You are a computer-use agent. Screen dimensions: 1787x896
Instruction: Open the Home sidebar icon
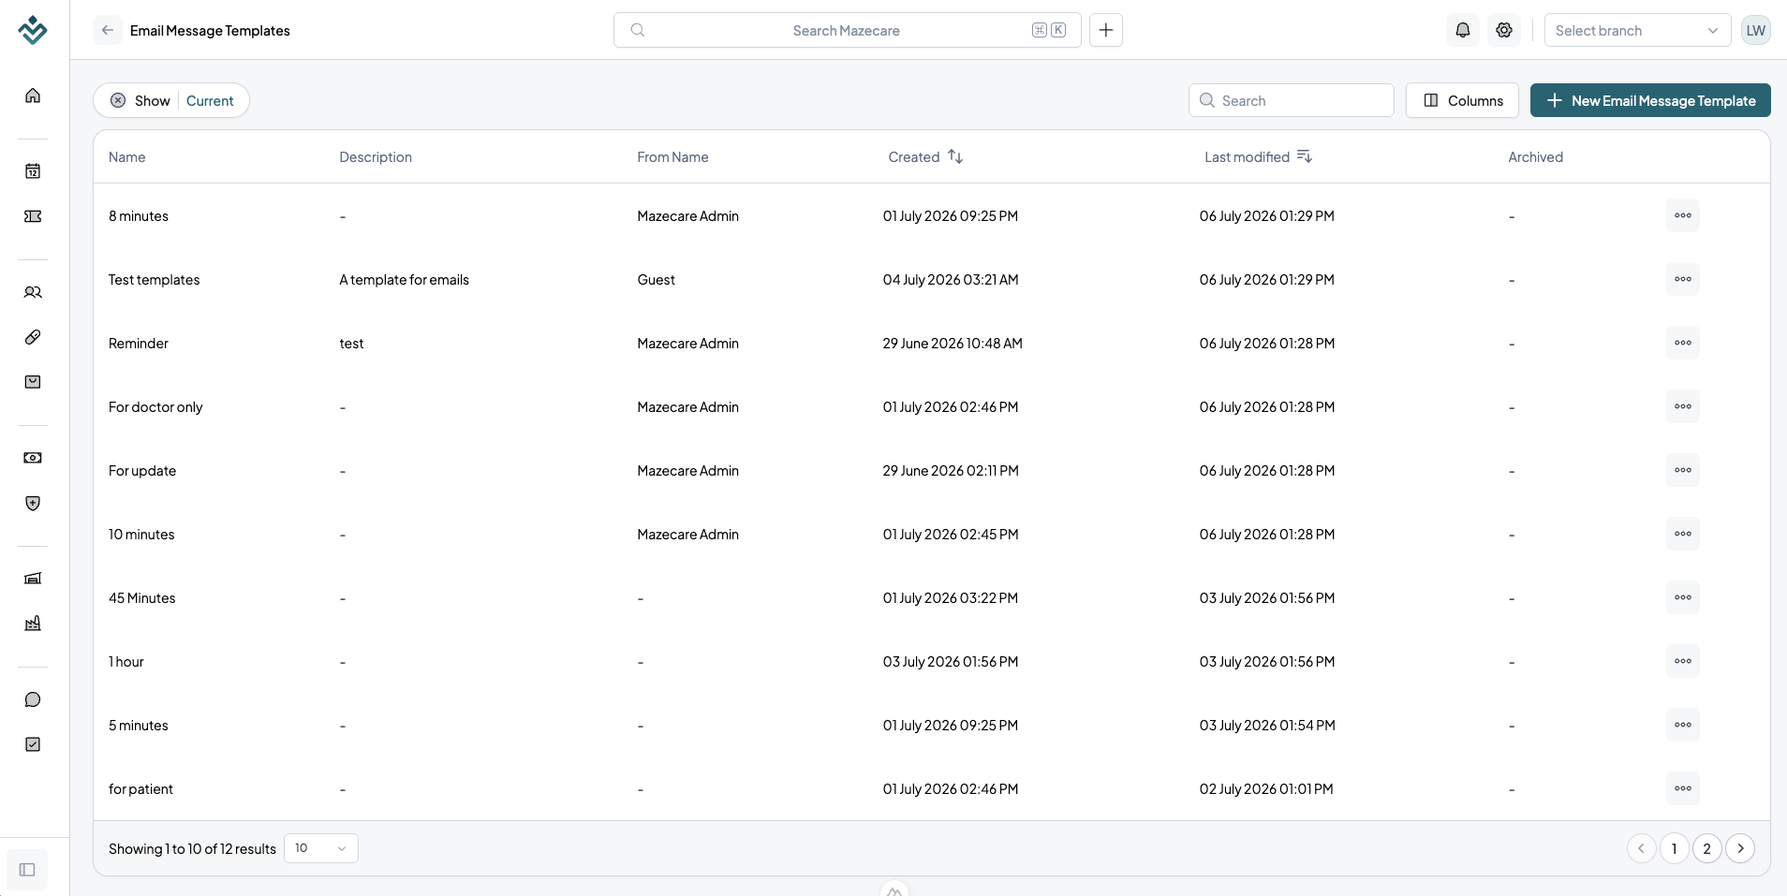click(x=33, y=95)
